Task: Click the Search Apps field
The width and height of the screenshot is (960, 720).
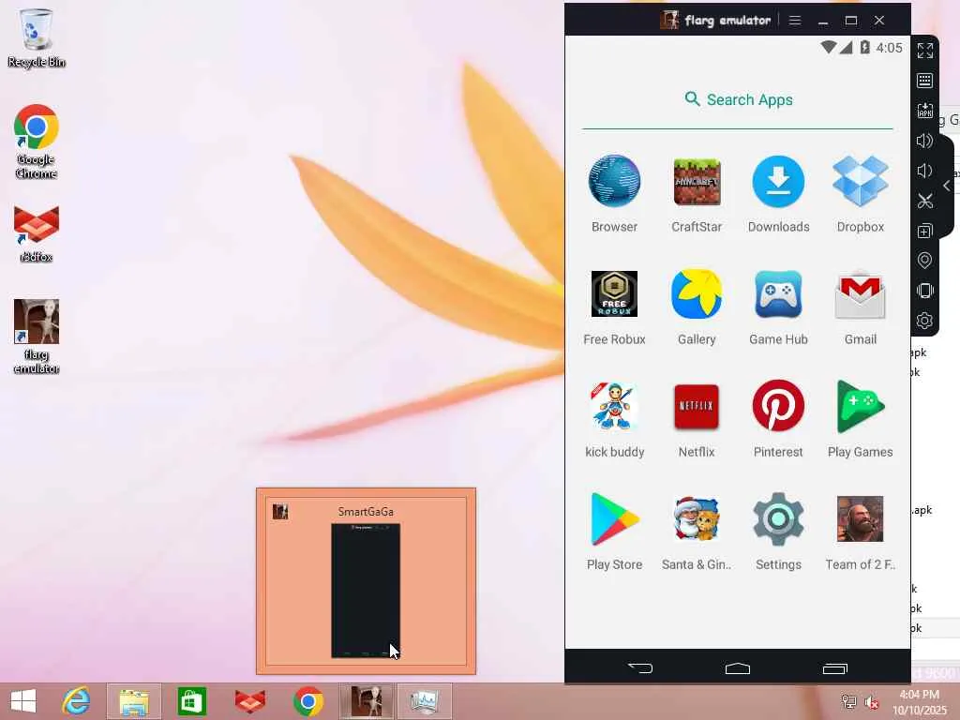Action: point(738,99)
